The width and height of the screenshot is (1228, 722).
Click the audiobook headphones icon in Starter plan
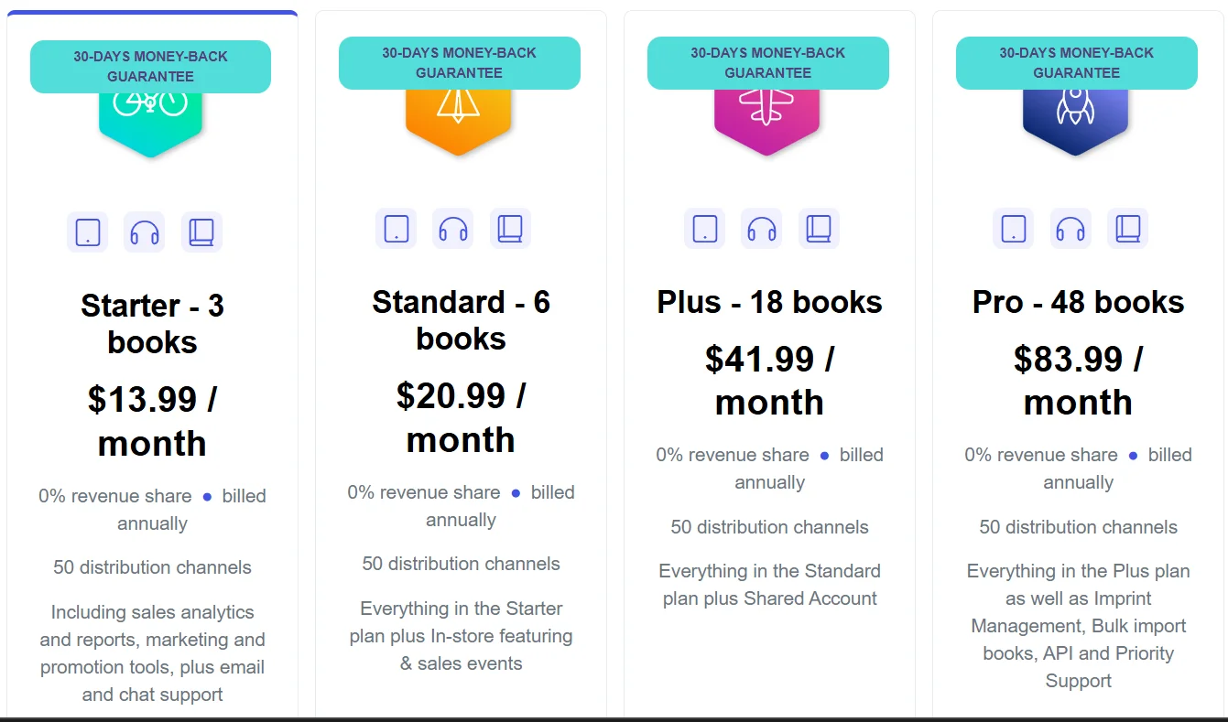pyautogui.click(x=145, y=232)
